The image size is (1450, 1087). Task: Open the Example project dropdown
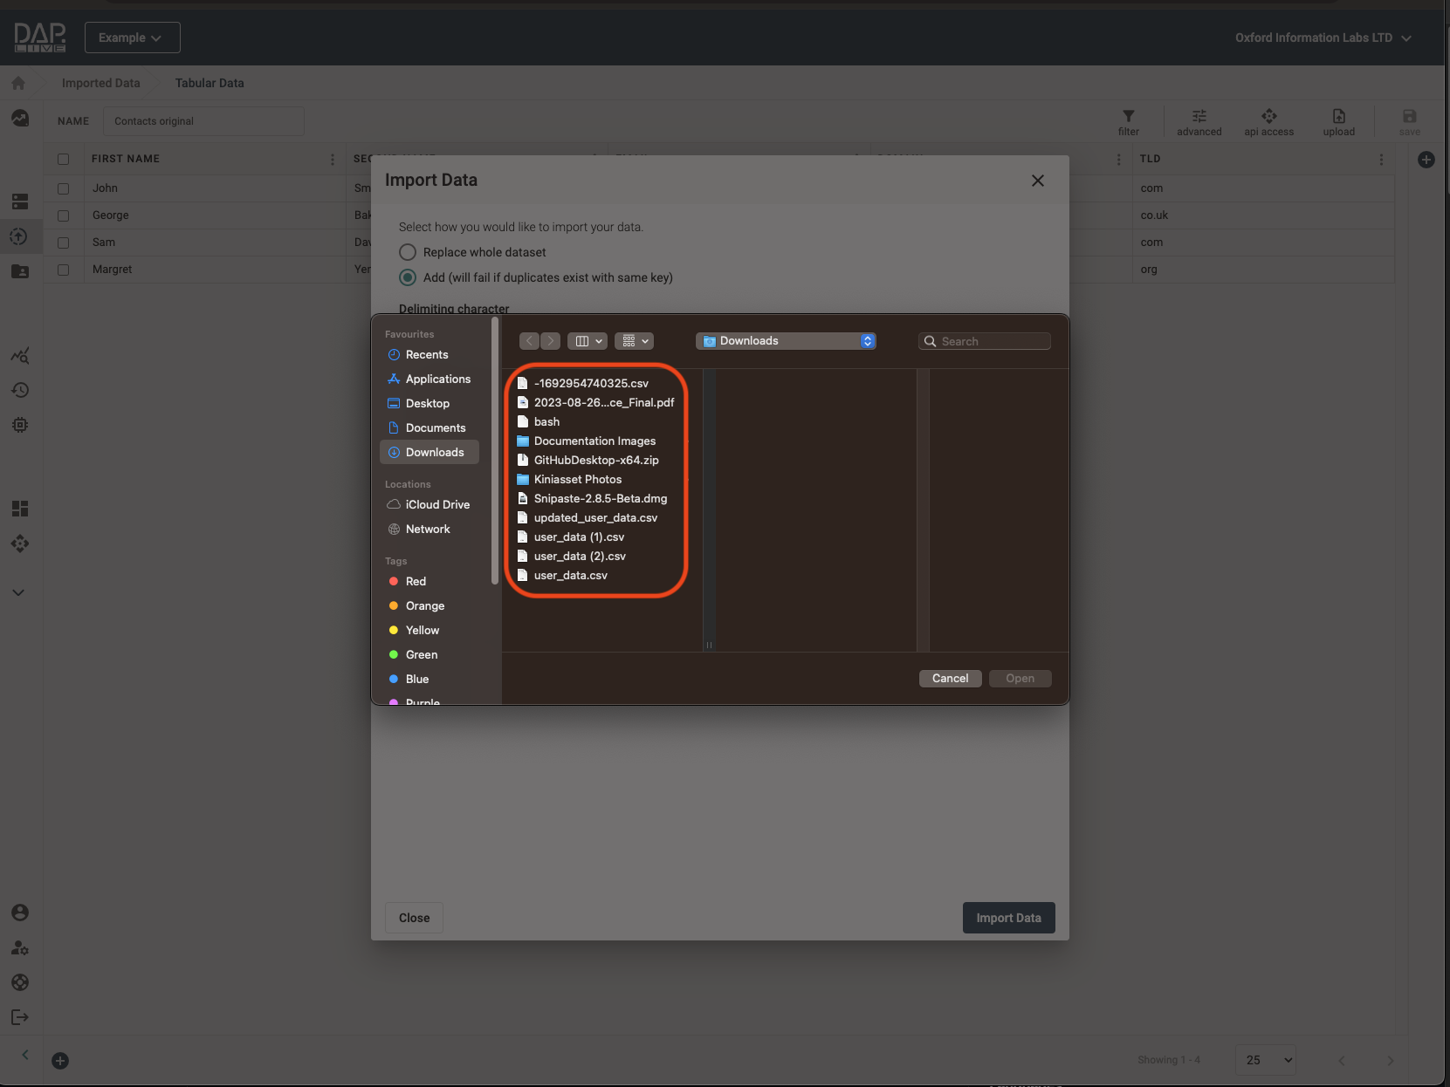tap(132, 38)
